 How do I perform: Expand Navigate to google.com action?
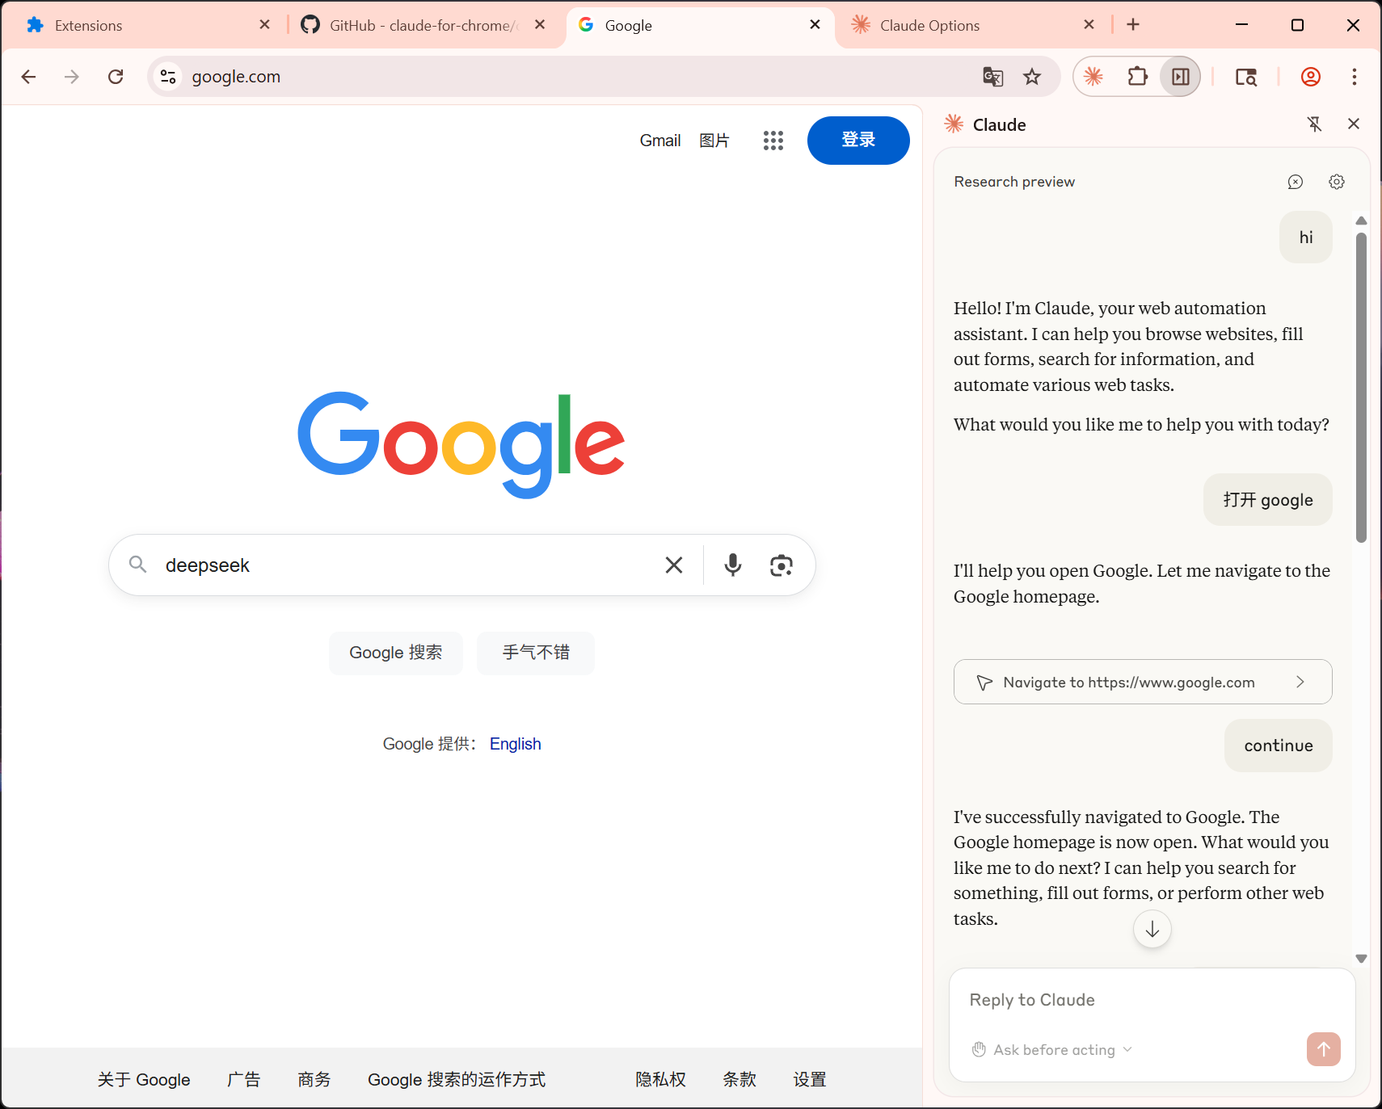pos(1143,682)
